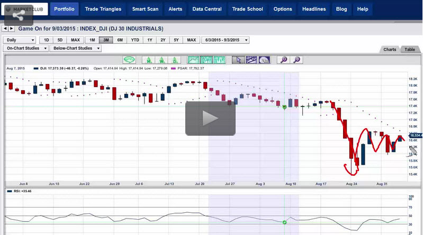This screenshot has width=423, height=235.
Task: Click the zoom in magnifier
Action: 284,60
